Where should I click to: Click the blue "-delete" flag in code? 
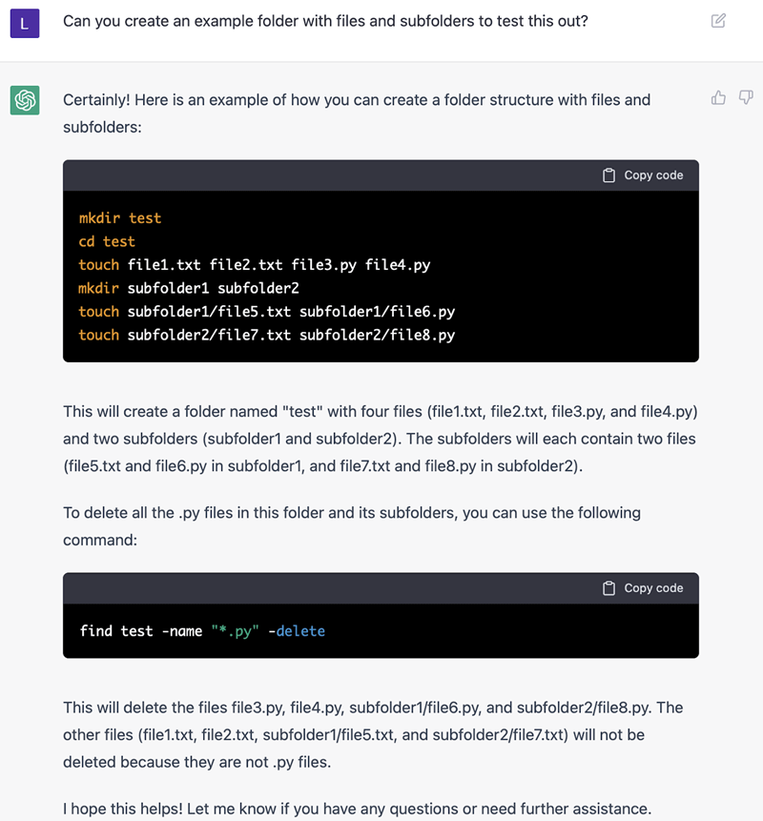coord(297,631)
